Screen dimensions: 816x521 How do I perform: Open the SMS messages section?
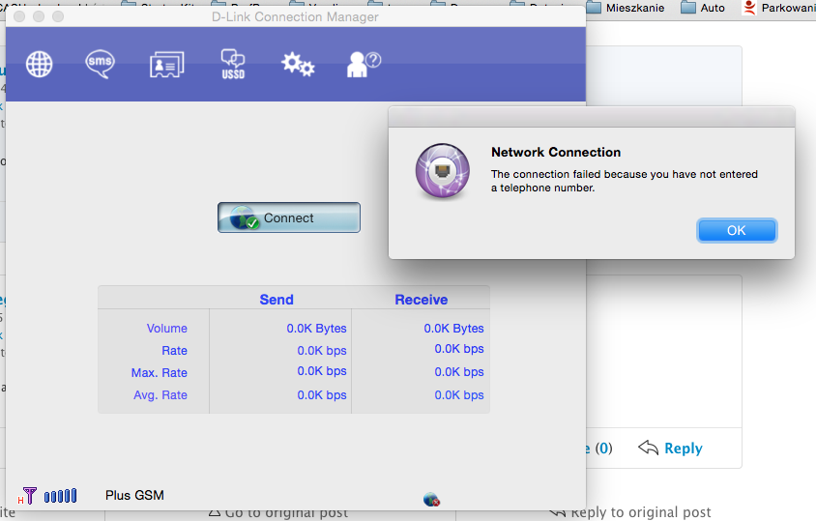pyautogui.click(x=100, y=64)
